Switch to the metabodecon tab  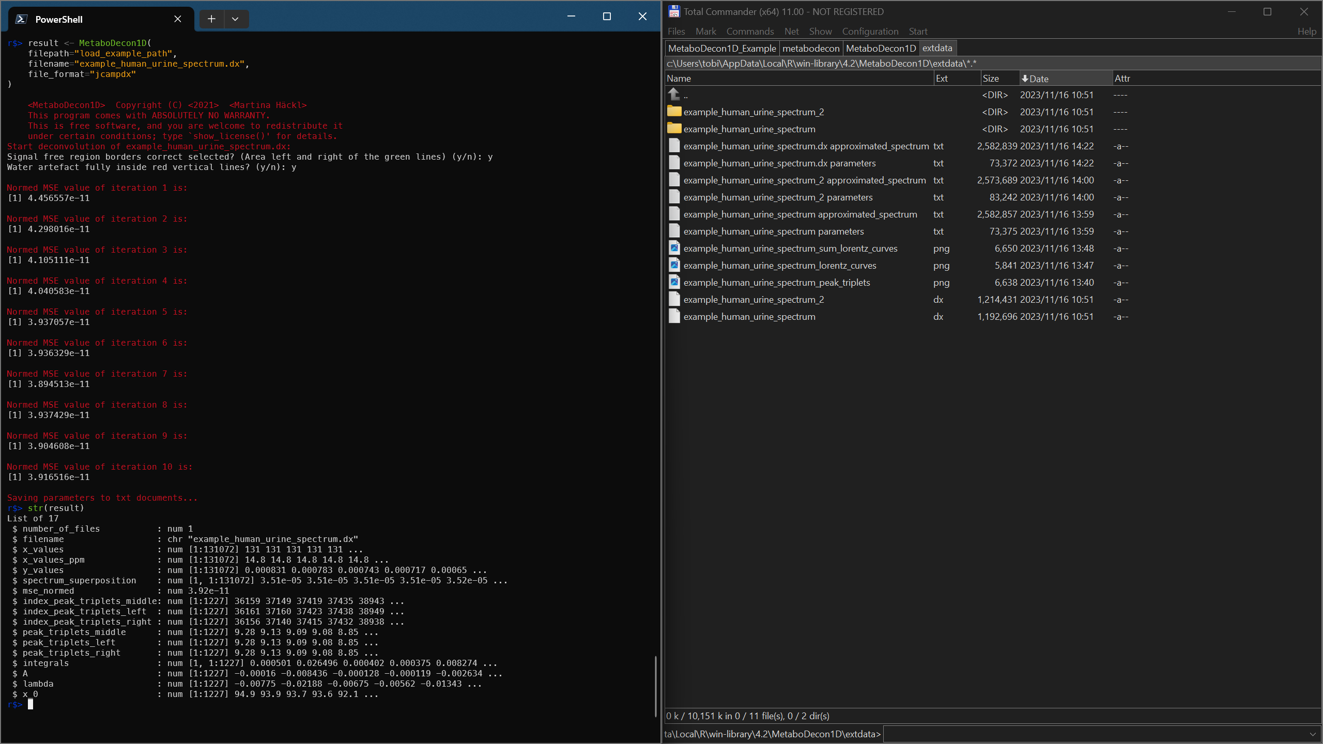(x=811, y=48)
